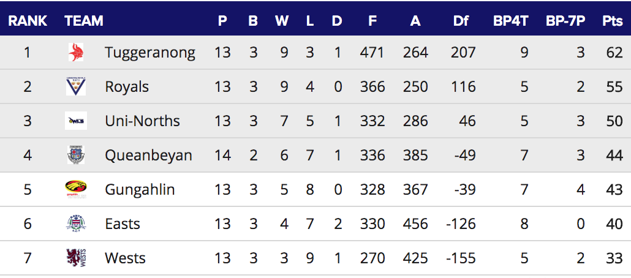Click the Tuggeranong team logo icon
The height and width of the screenshot is (278, 631).
click(76, 53)
